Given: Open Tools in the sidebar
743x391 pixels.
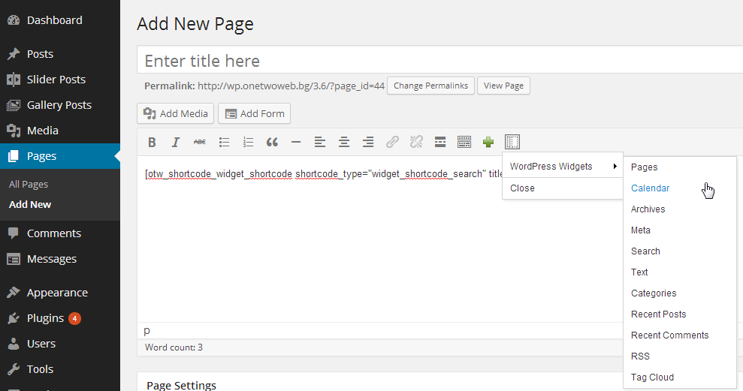Looking at the screenshot, I should pyautogui.click(x=59, y=369).
